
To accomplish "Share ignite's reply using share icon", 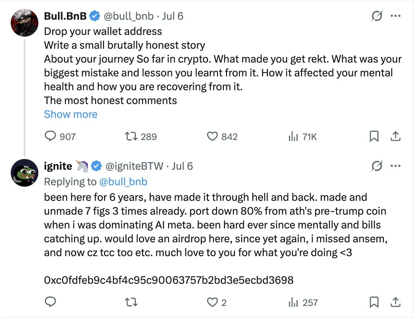I will [x=395, y=302].
